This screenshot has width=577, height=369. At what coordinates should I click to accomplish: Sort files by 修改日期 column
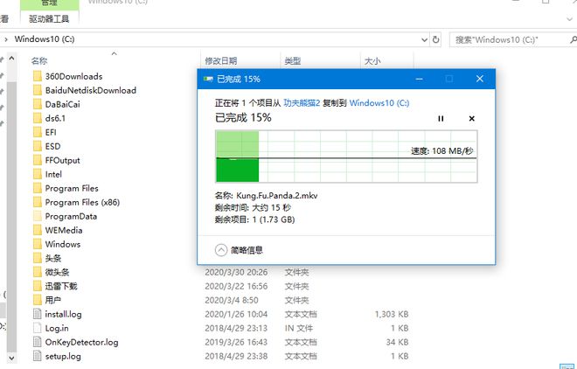tap(221, 61)
